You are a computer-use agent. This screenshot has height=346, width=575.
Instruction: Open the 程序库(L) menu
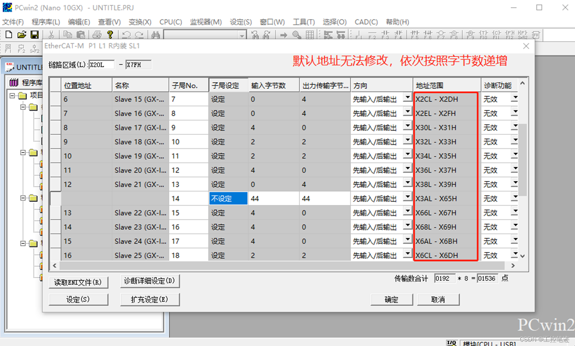pos(46,22)
